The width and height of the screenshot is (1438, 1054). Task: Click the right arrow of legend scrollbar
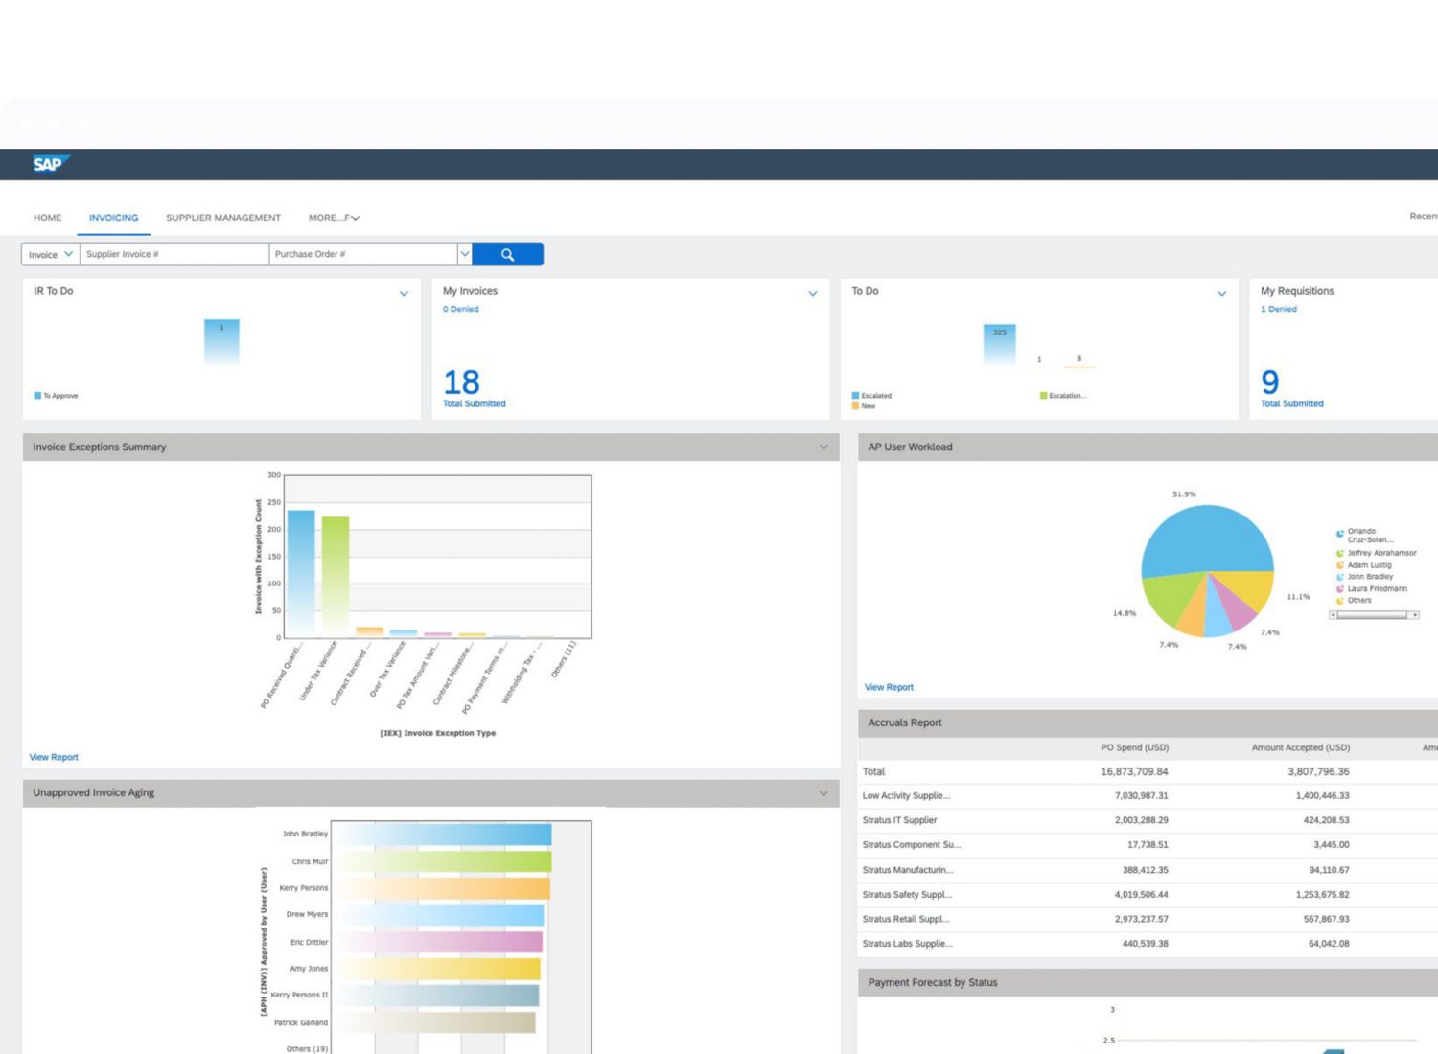pos(1414,615)
